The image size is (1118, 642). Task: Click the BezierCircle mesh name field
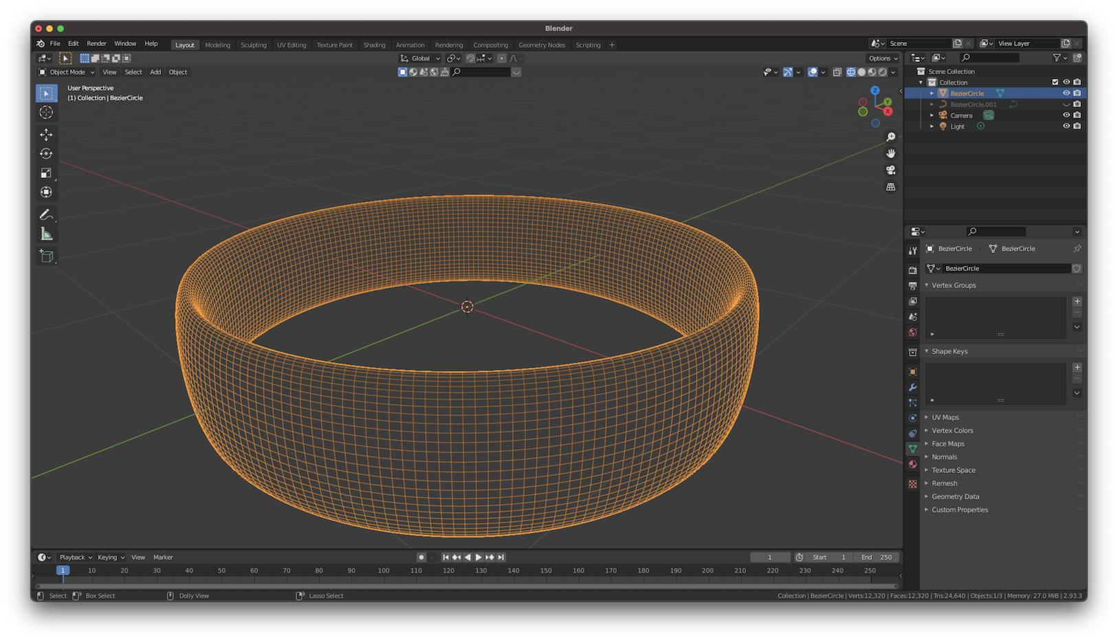(1007, 269)
